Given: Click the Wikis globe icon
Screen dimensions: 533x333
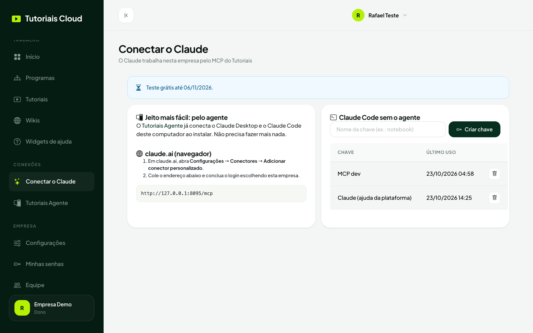Looking at the screenshot, I should tap(17, 120).
